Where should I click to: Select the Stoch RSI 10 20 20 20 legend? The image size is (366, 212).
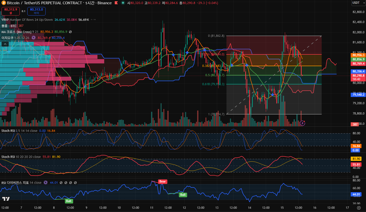click(21, 157)
